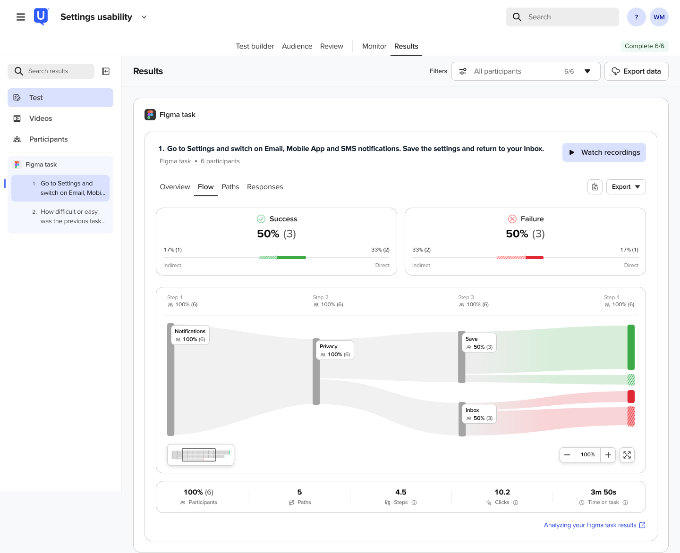This screenshot has width=680, height=553.
Task: Show info tooltip for Clicks metric
Action: coord(516,503)
